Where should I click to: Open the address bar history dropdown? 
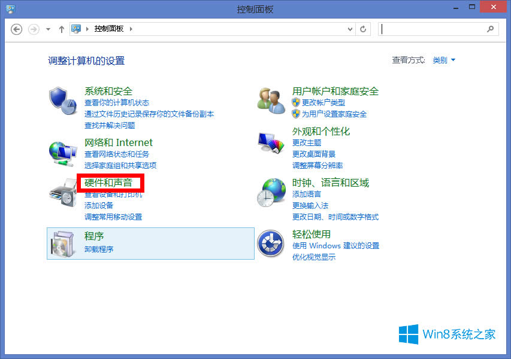[x=349, y=29]
